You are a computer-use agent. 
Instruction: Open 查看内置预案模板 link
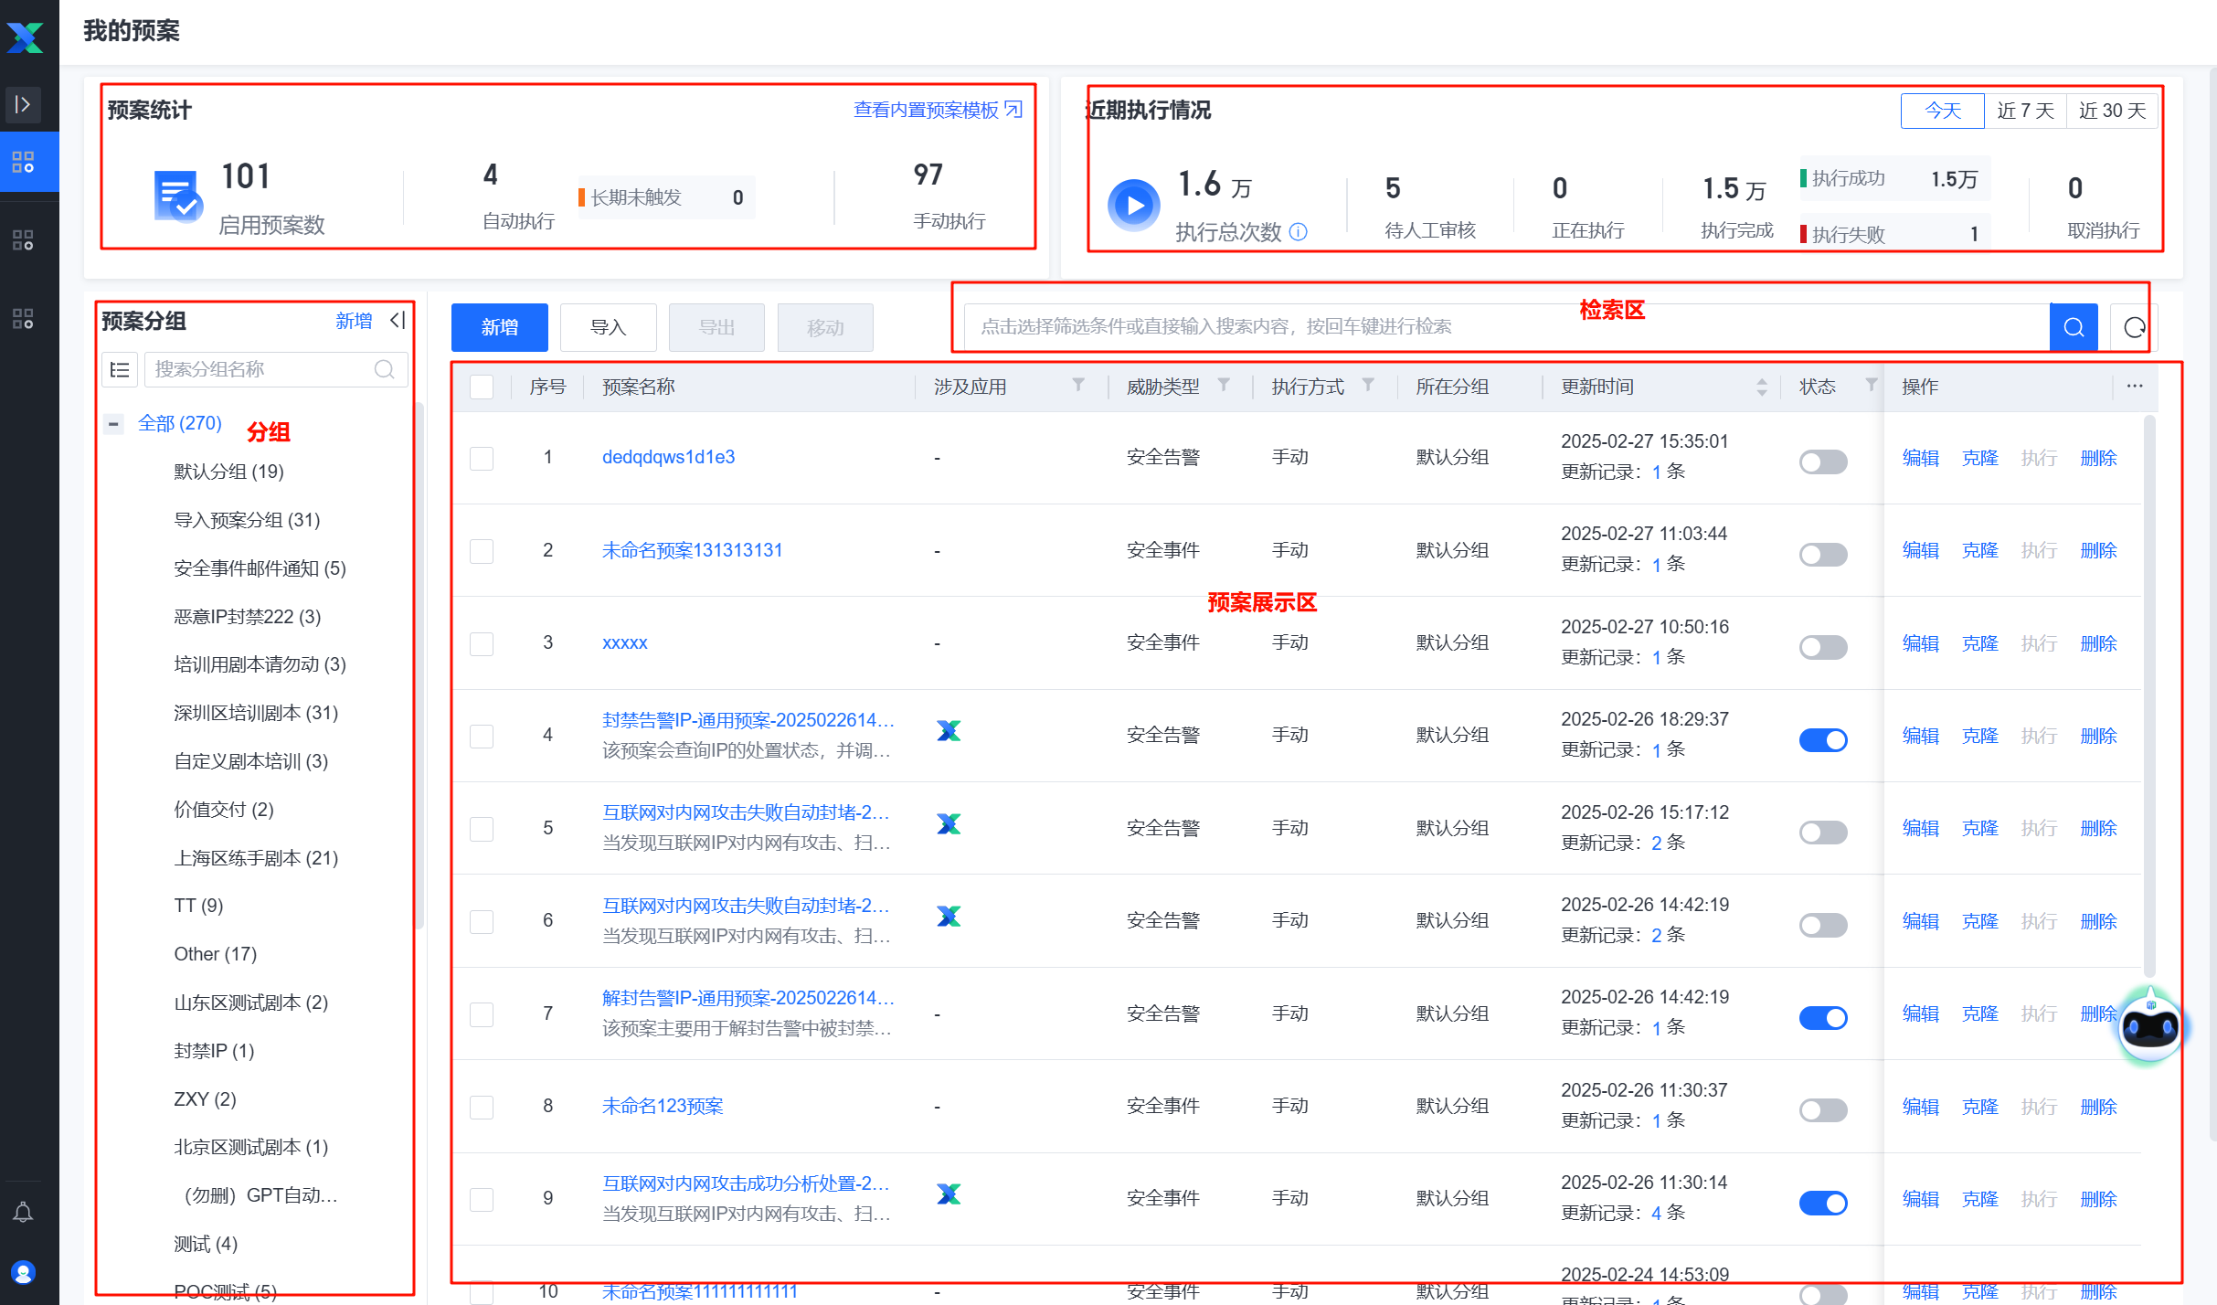pos(938,110)
